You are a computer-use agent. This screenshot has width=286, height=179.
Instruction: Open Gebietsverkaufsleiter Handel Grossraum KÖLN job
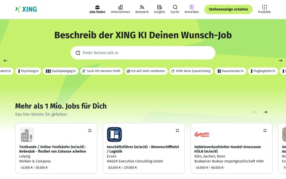227,149
